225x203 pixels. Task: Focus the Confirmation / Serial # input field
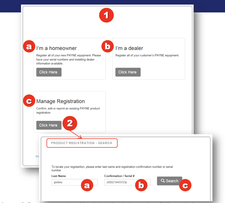(x=121, y=182)
